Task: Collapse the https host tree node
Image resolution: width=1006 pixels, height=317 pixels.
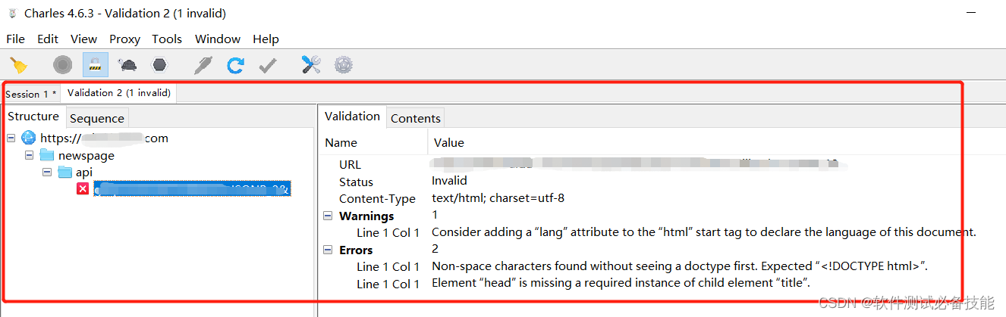Action: [x=11, y=138]
